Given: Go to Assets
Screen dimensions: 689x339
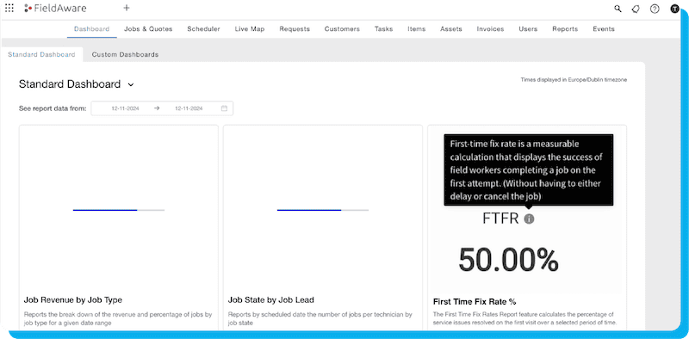Looking at the screenshot, I should [451, 29].
